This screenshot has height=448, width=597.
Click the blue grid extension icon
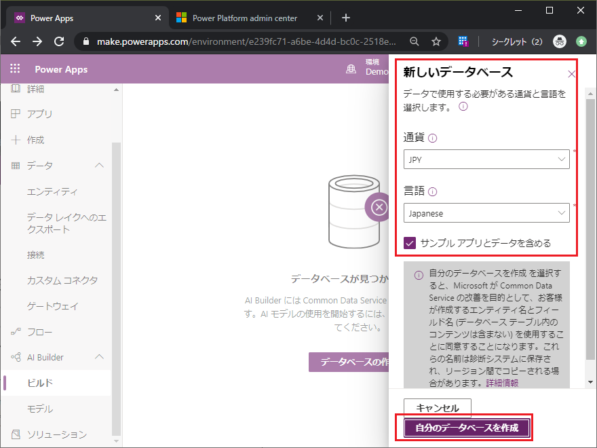[x=463, y=41]
